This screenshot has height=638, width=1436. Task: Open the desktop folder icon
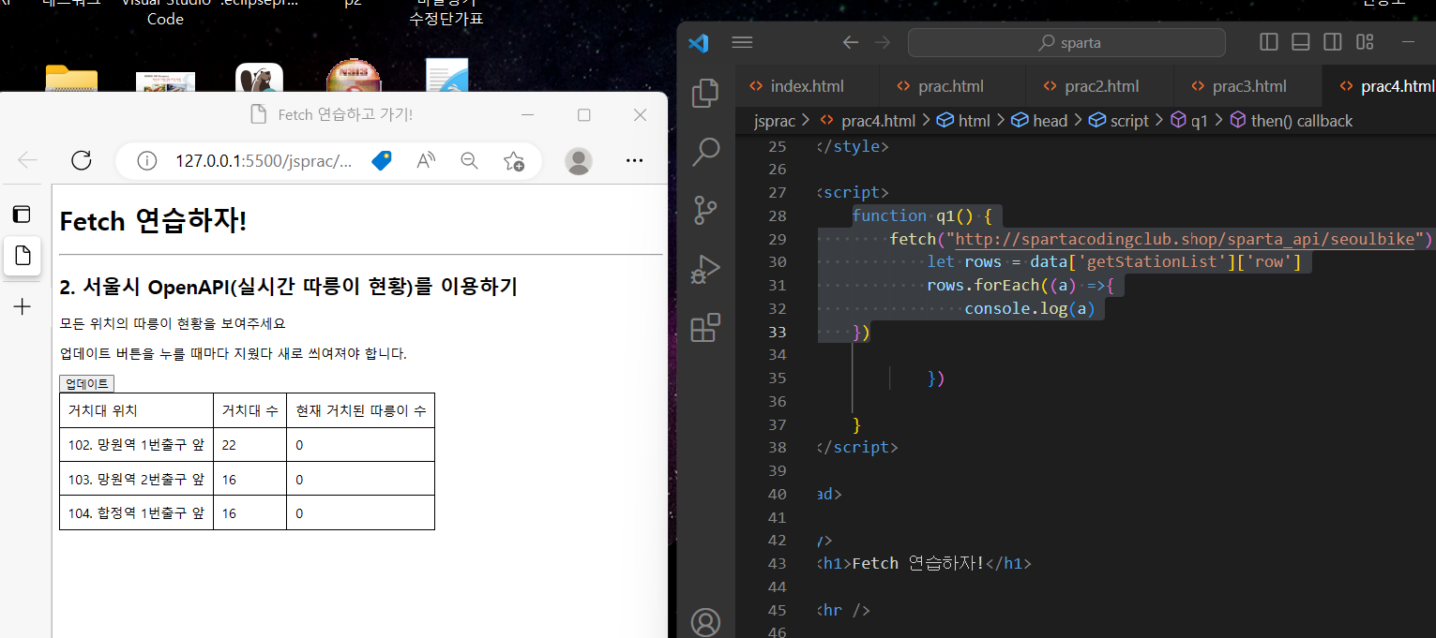coord(71,79)
